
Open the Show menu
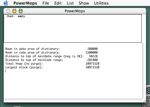pos(84,3)
